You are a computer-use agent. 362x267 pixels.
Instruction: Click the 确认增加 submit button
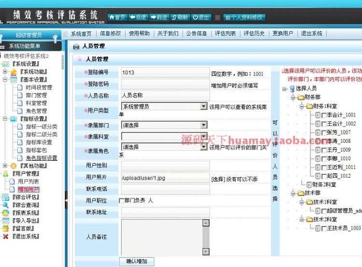(x=137, y=262)
